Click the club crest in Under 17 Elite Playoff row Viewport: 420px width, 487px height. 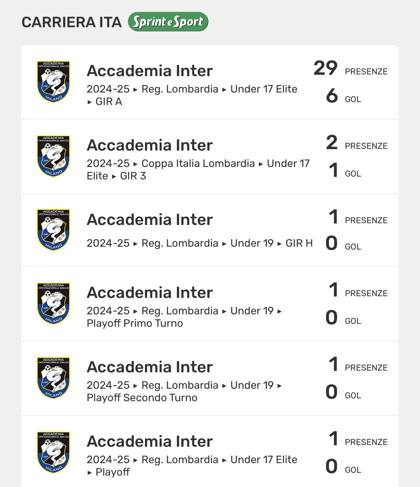point(53,452)
